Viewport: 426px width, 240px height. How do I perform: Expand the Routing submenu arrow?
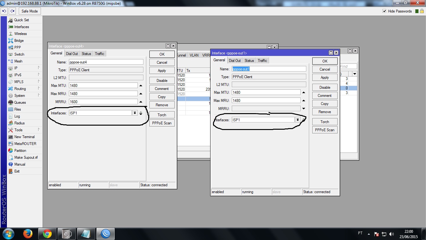point(39,88)
